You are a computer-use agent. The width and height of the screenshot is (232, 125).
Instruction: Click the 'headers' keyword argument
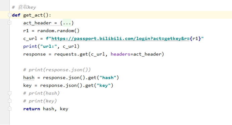click(x=120, y=54)
